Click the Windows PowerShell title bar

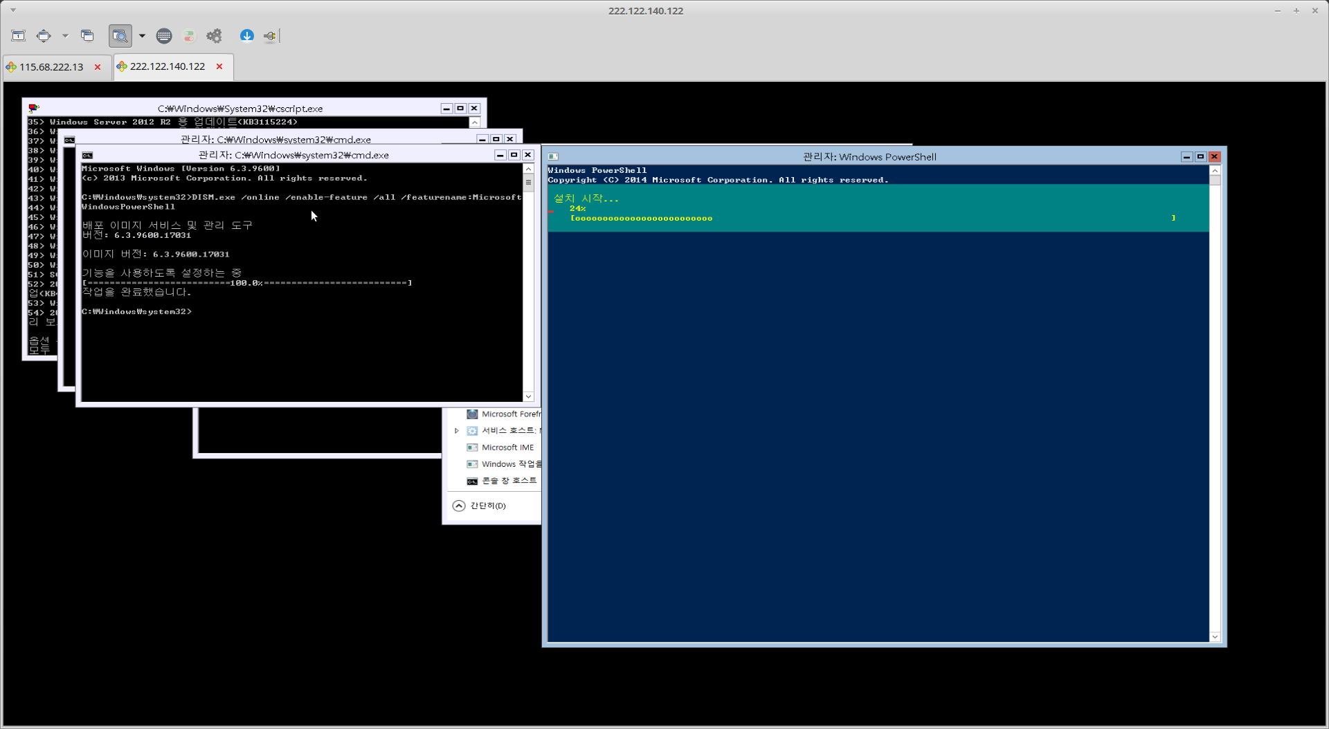coord(869,157)
